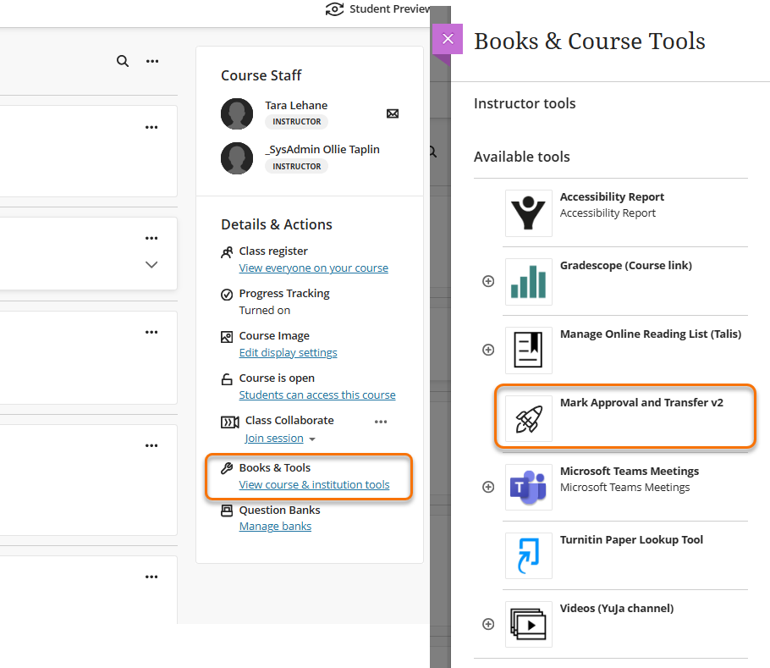Image resolution: width=770 pixels, height=668 pixels.
Task: Email instructor Tara Lehane via envelope icon
Action: [x=392, y=113]
